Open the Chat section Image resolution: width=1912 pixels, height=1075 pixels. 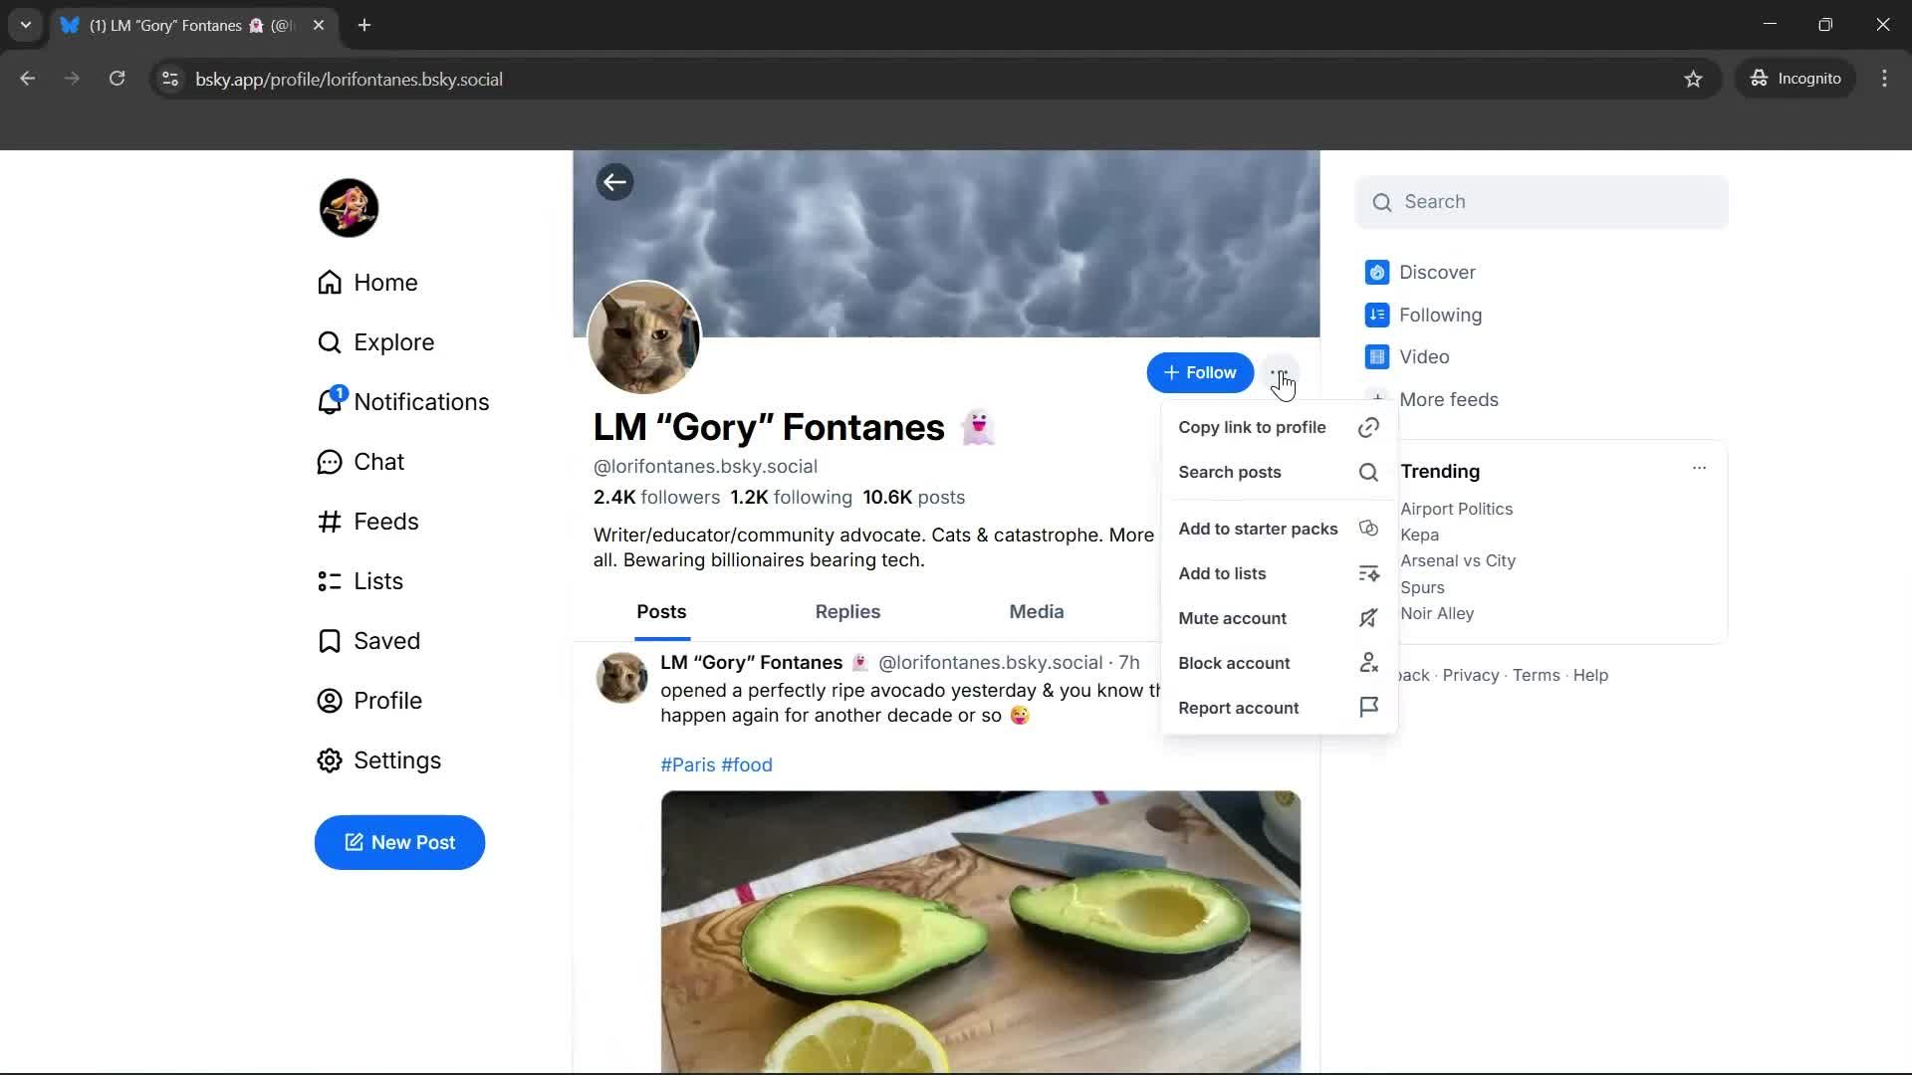(x=379, y=461)
